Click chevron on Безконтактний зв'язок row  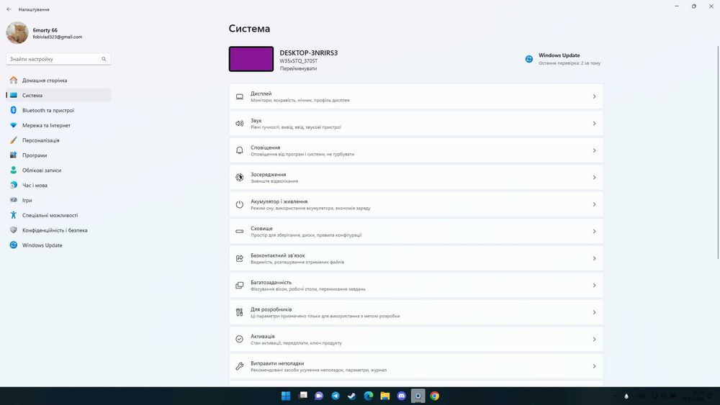coord(594,258)
